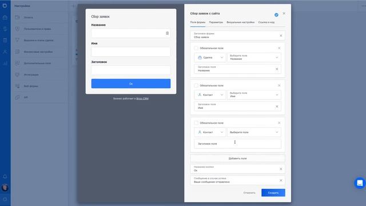Clear the Заголовок формы field with X
This screenshot has height=206, width=366.
click(x=281, y=35)
